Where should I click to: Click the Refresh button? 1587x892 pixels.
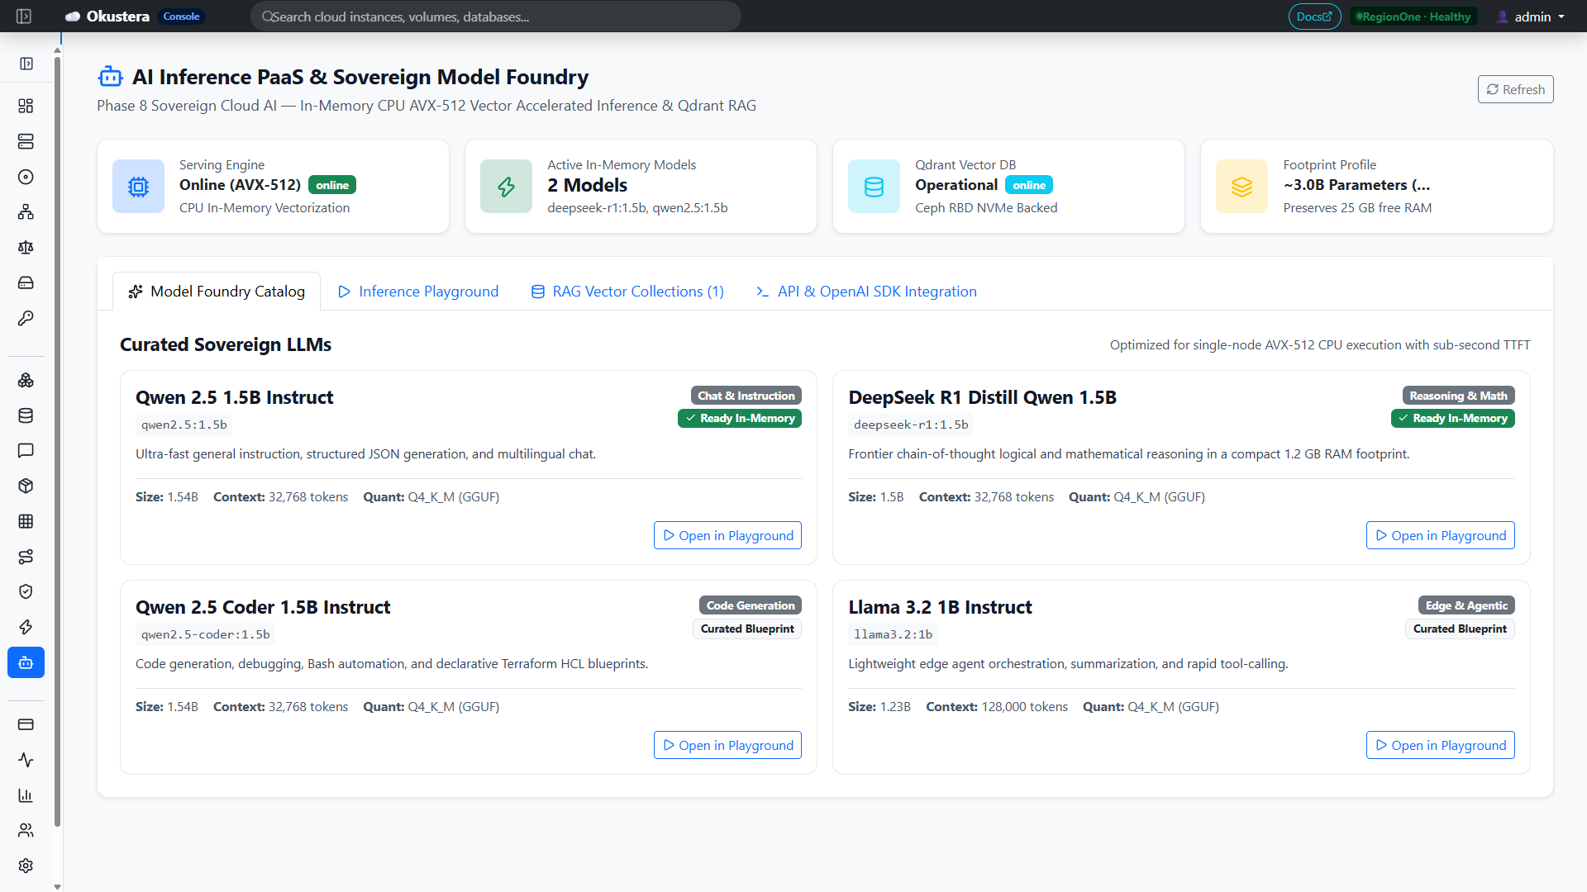click(1515, 89)
